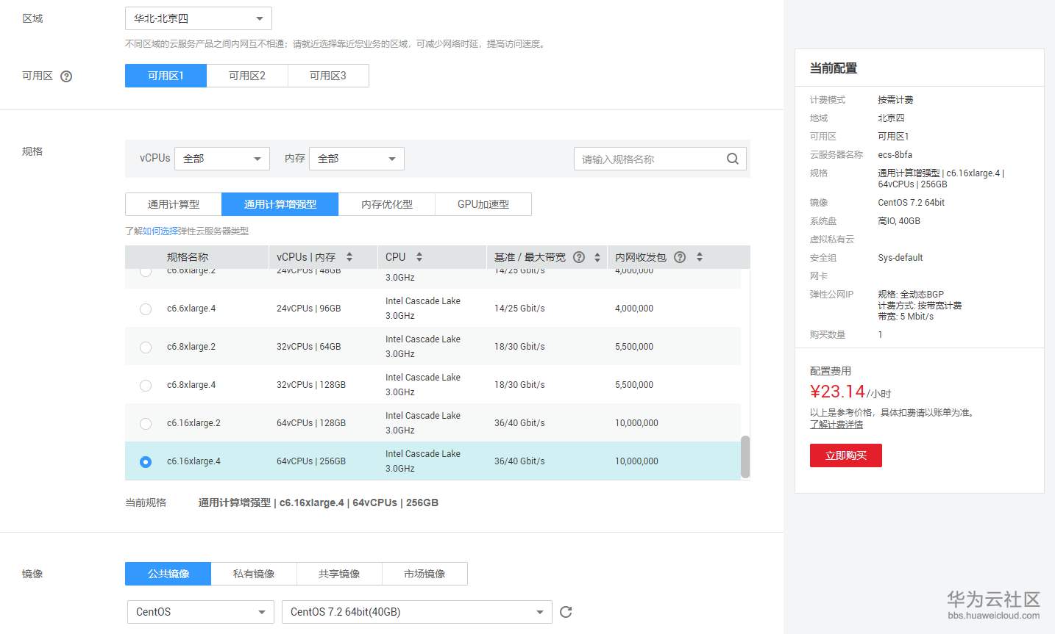
Task: Click the 立即购买 button
Action: click(x=846, y=455)
